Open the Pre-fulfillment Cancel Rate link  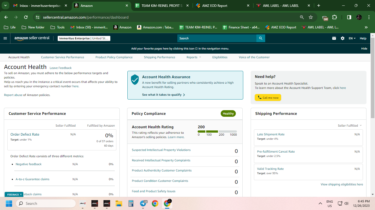(x=276, y=151)
